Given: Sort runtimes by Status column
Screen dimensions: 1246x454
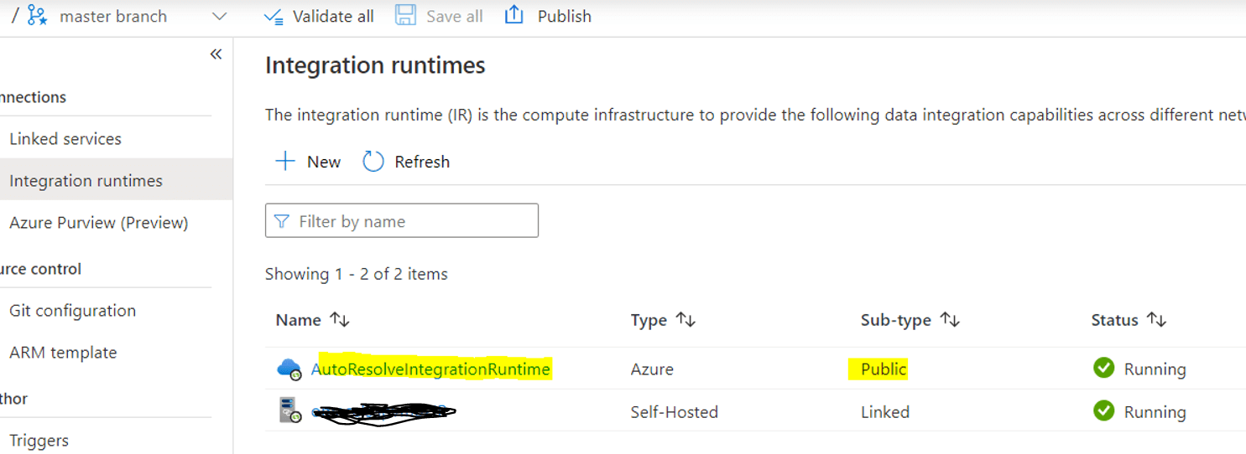Looking at the screenshot, I should (x=1157, y=320).
